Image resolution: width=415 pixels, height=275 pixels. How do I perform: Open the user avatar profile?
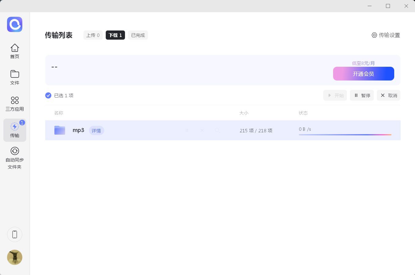click(15, 257)
